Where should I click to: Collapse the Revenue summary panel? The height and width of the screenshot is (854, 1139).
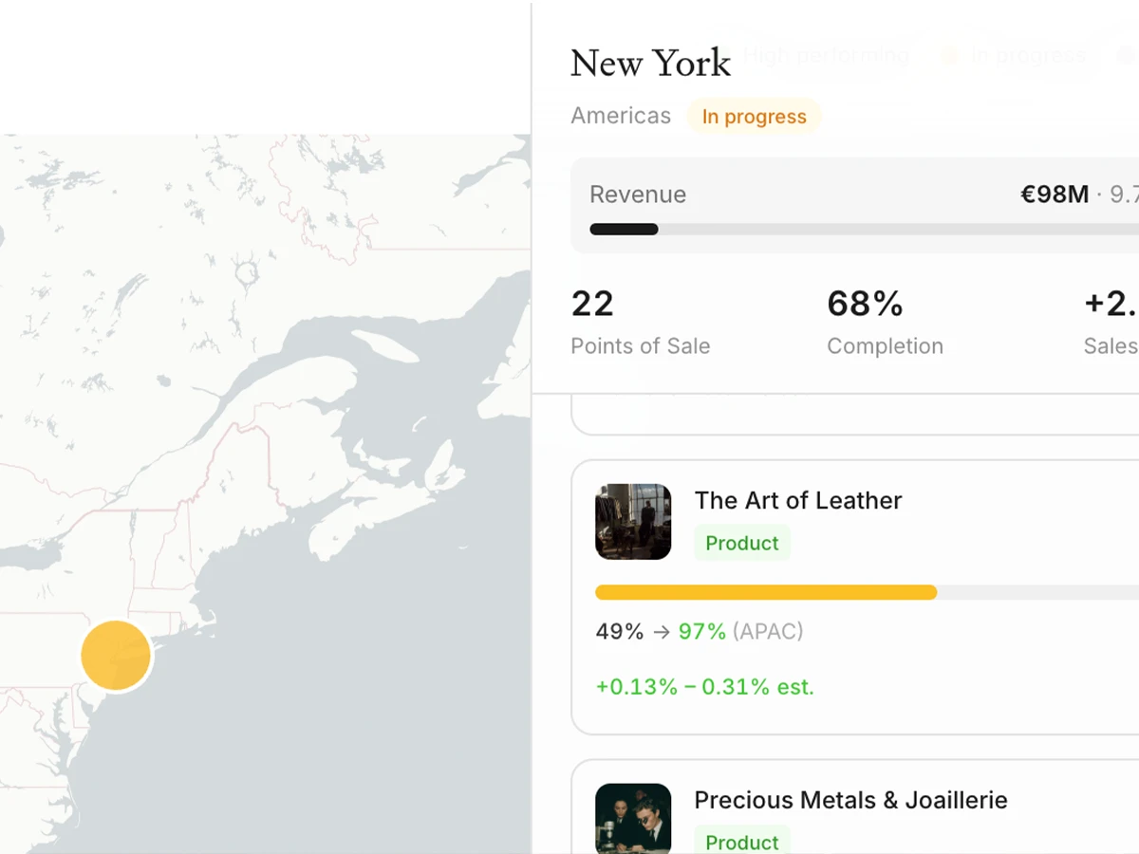pyautogui.click(x=854, y=207)
